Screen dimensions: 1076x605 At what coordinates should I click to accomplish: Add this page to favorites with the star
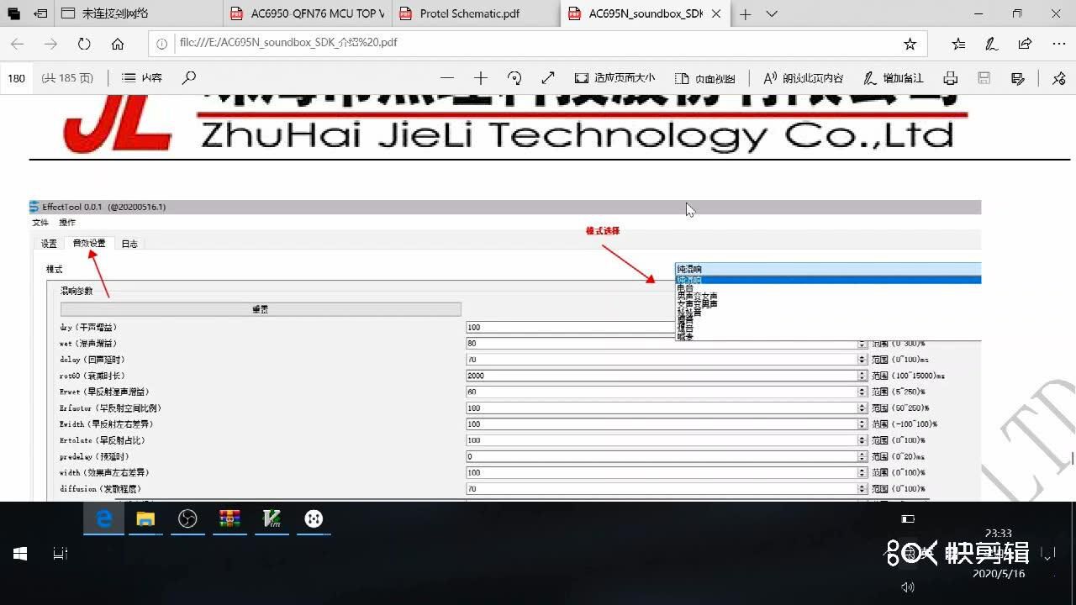point(910,44)
